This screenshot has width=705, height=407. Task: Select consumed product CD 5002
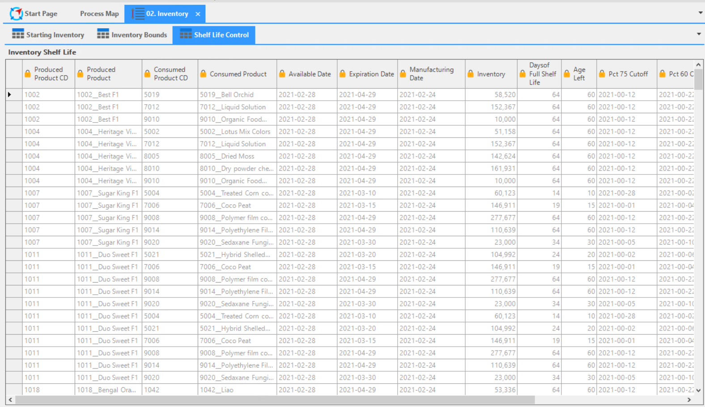click(x=170, y=131)
